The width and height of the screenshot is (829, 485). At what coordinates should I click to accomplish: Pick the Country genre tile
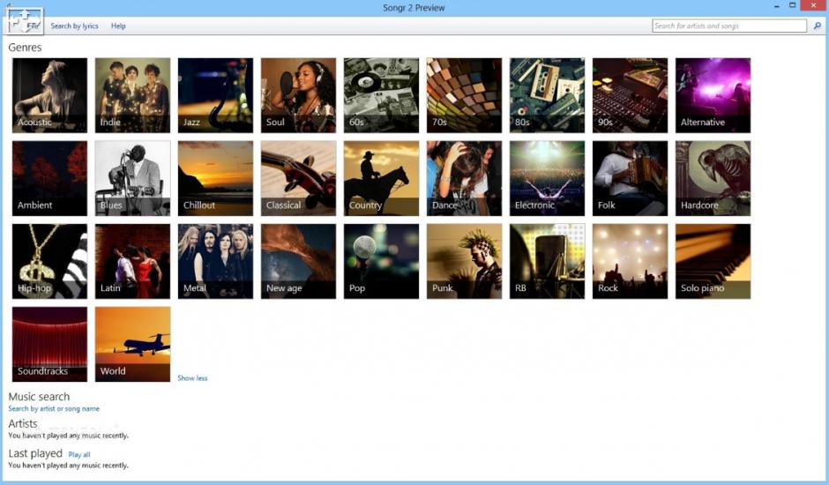click(x=381, y=178)
